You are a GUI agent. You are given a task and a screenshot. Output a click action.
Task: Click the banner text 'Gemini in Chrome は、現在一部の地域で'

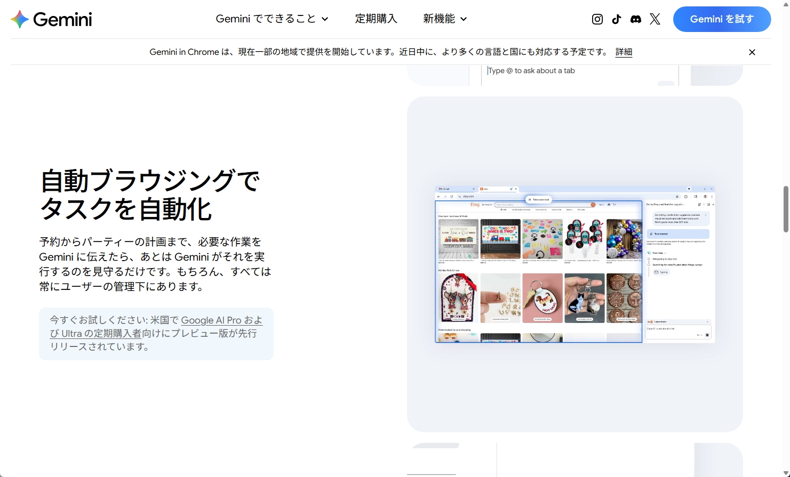(x=228, y=52)
